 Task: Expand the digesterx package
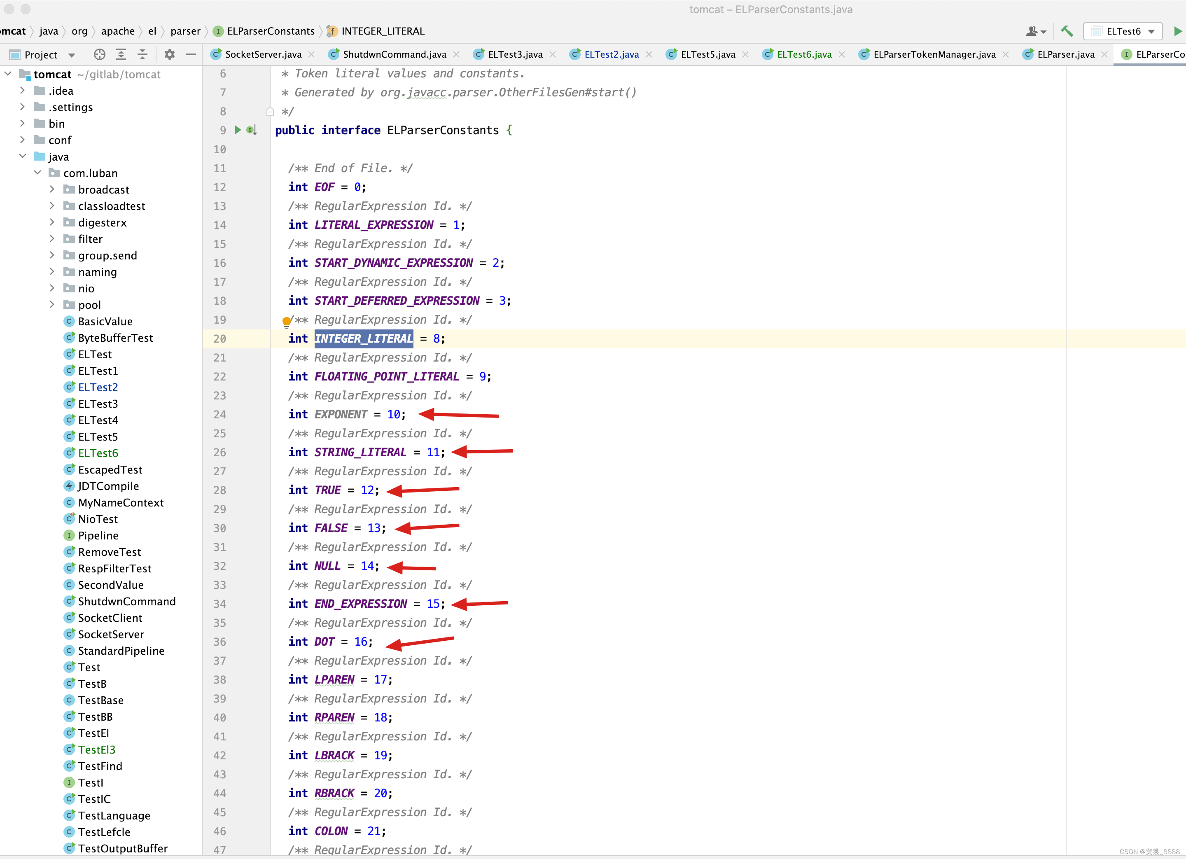tap(52, 222)
